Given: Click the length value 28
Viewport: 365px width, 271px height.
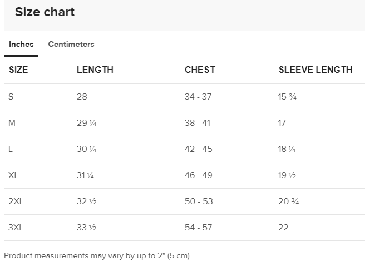Looking at the screenshot, I should click(82, 97).
